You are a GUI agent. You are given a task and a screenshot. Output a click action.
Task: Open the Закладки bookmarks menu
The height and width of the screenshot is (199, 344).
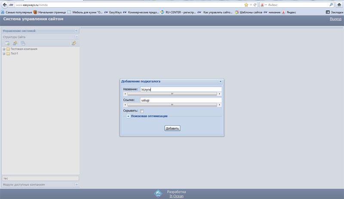pos(335,12)
